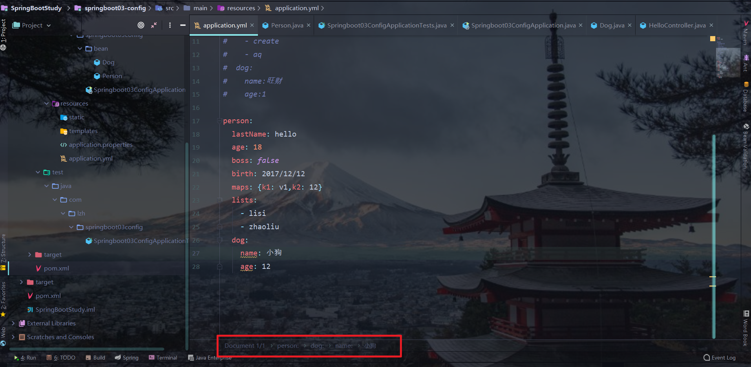Click the yellow inspection warning indicator
Screen dimensions: 751x367
713,39
